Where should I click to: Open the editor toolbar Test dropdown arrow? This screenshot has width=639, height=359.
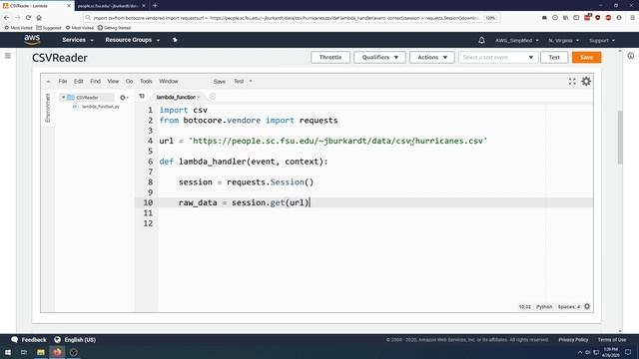(251, 81)
